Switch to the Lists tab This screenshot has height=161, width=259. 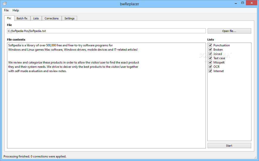click(x=36, y=18)
